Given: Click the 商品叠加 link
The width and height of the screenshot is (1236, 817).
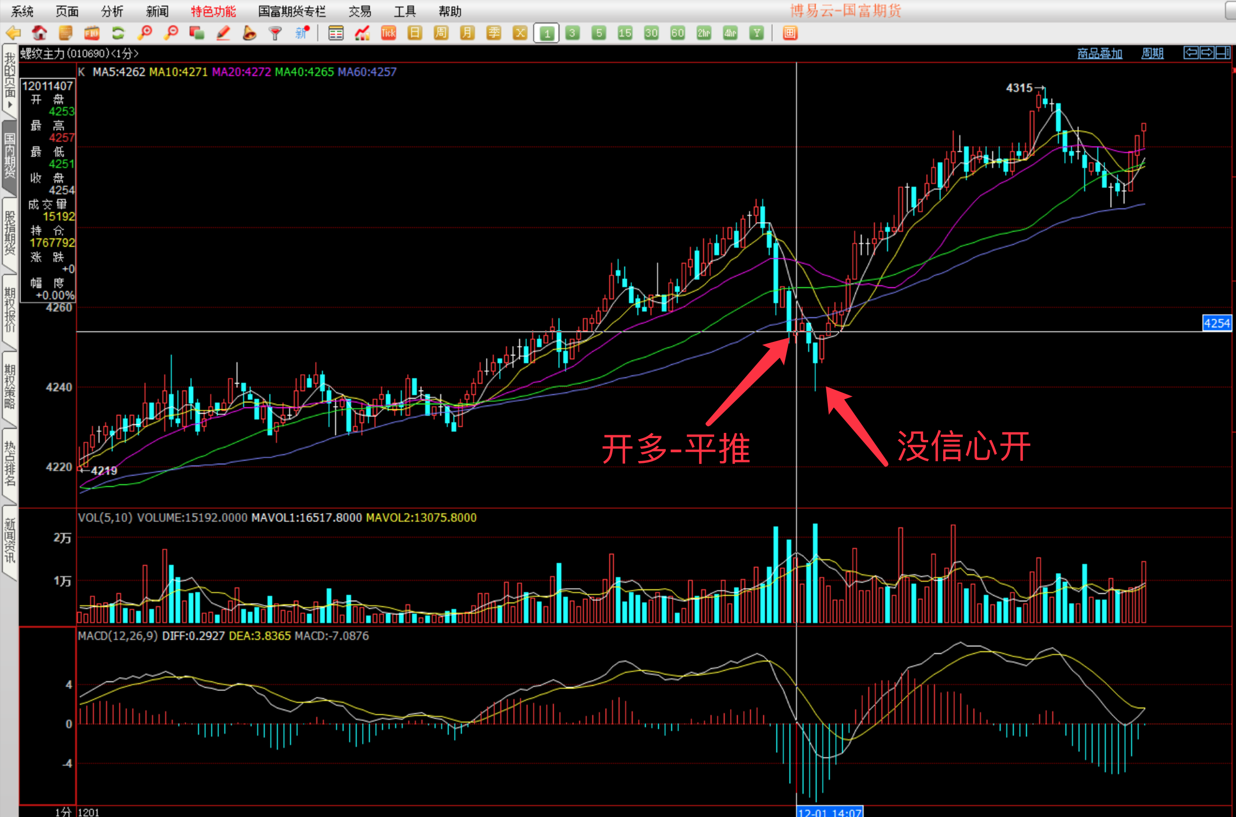Looking at the screenshot, I should (x=1099, y=53).
